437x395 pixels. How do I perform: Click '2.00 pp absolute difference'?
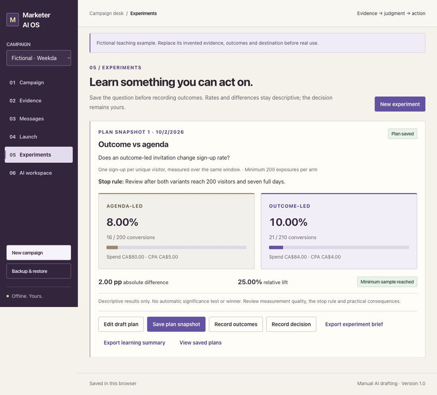pyautogui.click(x=133, y=282)
